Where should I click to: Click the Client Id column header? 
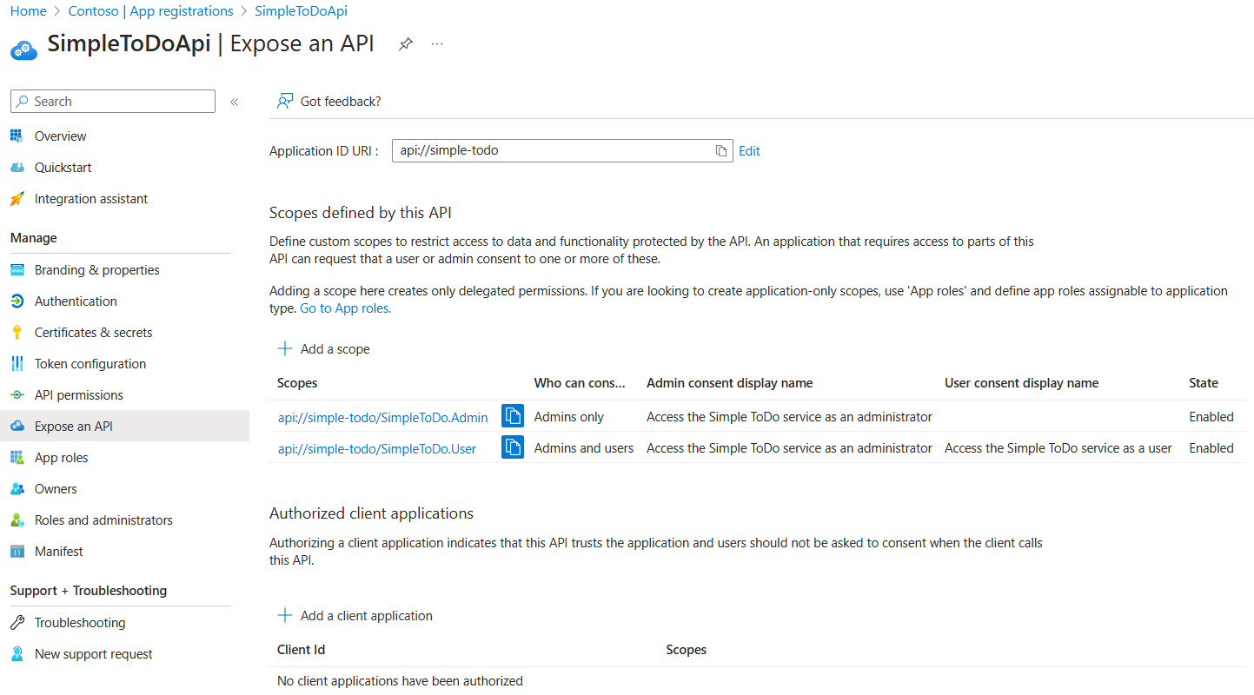point(302,650)
